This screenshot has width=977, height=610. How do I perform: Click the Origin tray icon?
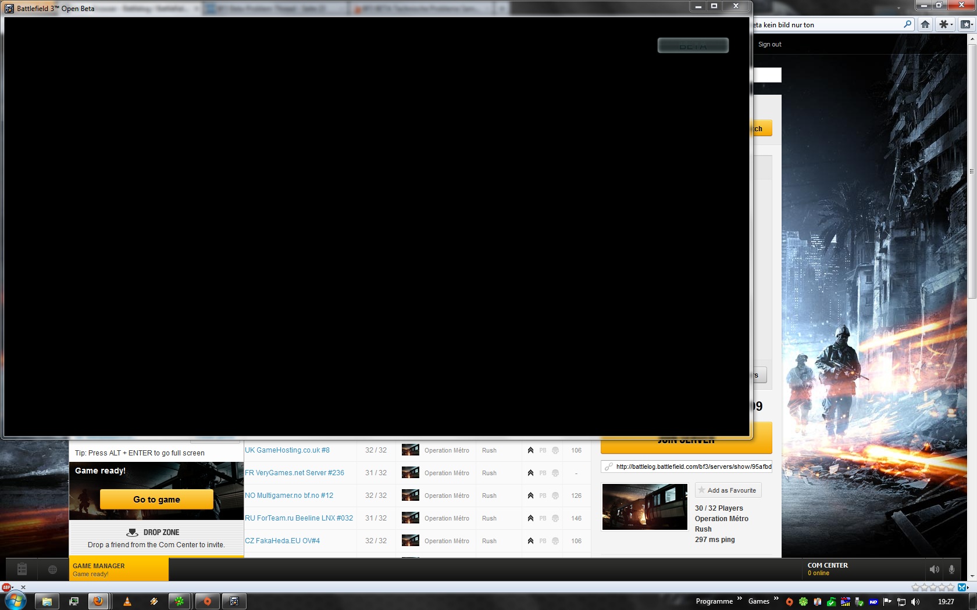pos(789,602)
